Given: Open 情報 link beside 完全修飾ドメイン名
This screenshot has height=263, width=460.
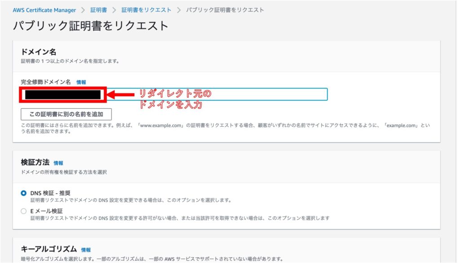Looking at the screenshot, I should pyautogui.click(x=81, y=82).
